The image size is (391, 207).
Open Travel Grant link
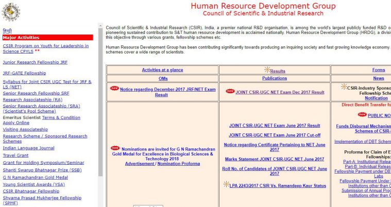point(15,155)
